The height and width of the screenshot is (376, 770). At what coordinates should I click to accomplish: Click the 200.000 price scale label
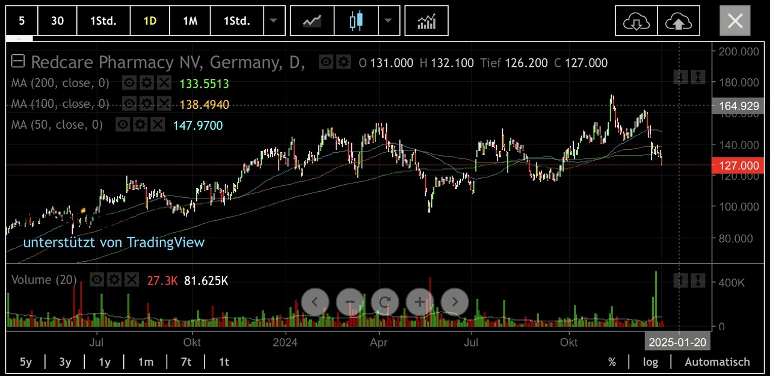[x=739, y=52]
